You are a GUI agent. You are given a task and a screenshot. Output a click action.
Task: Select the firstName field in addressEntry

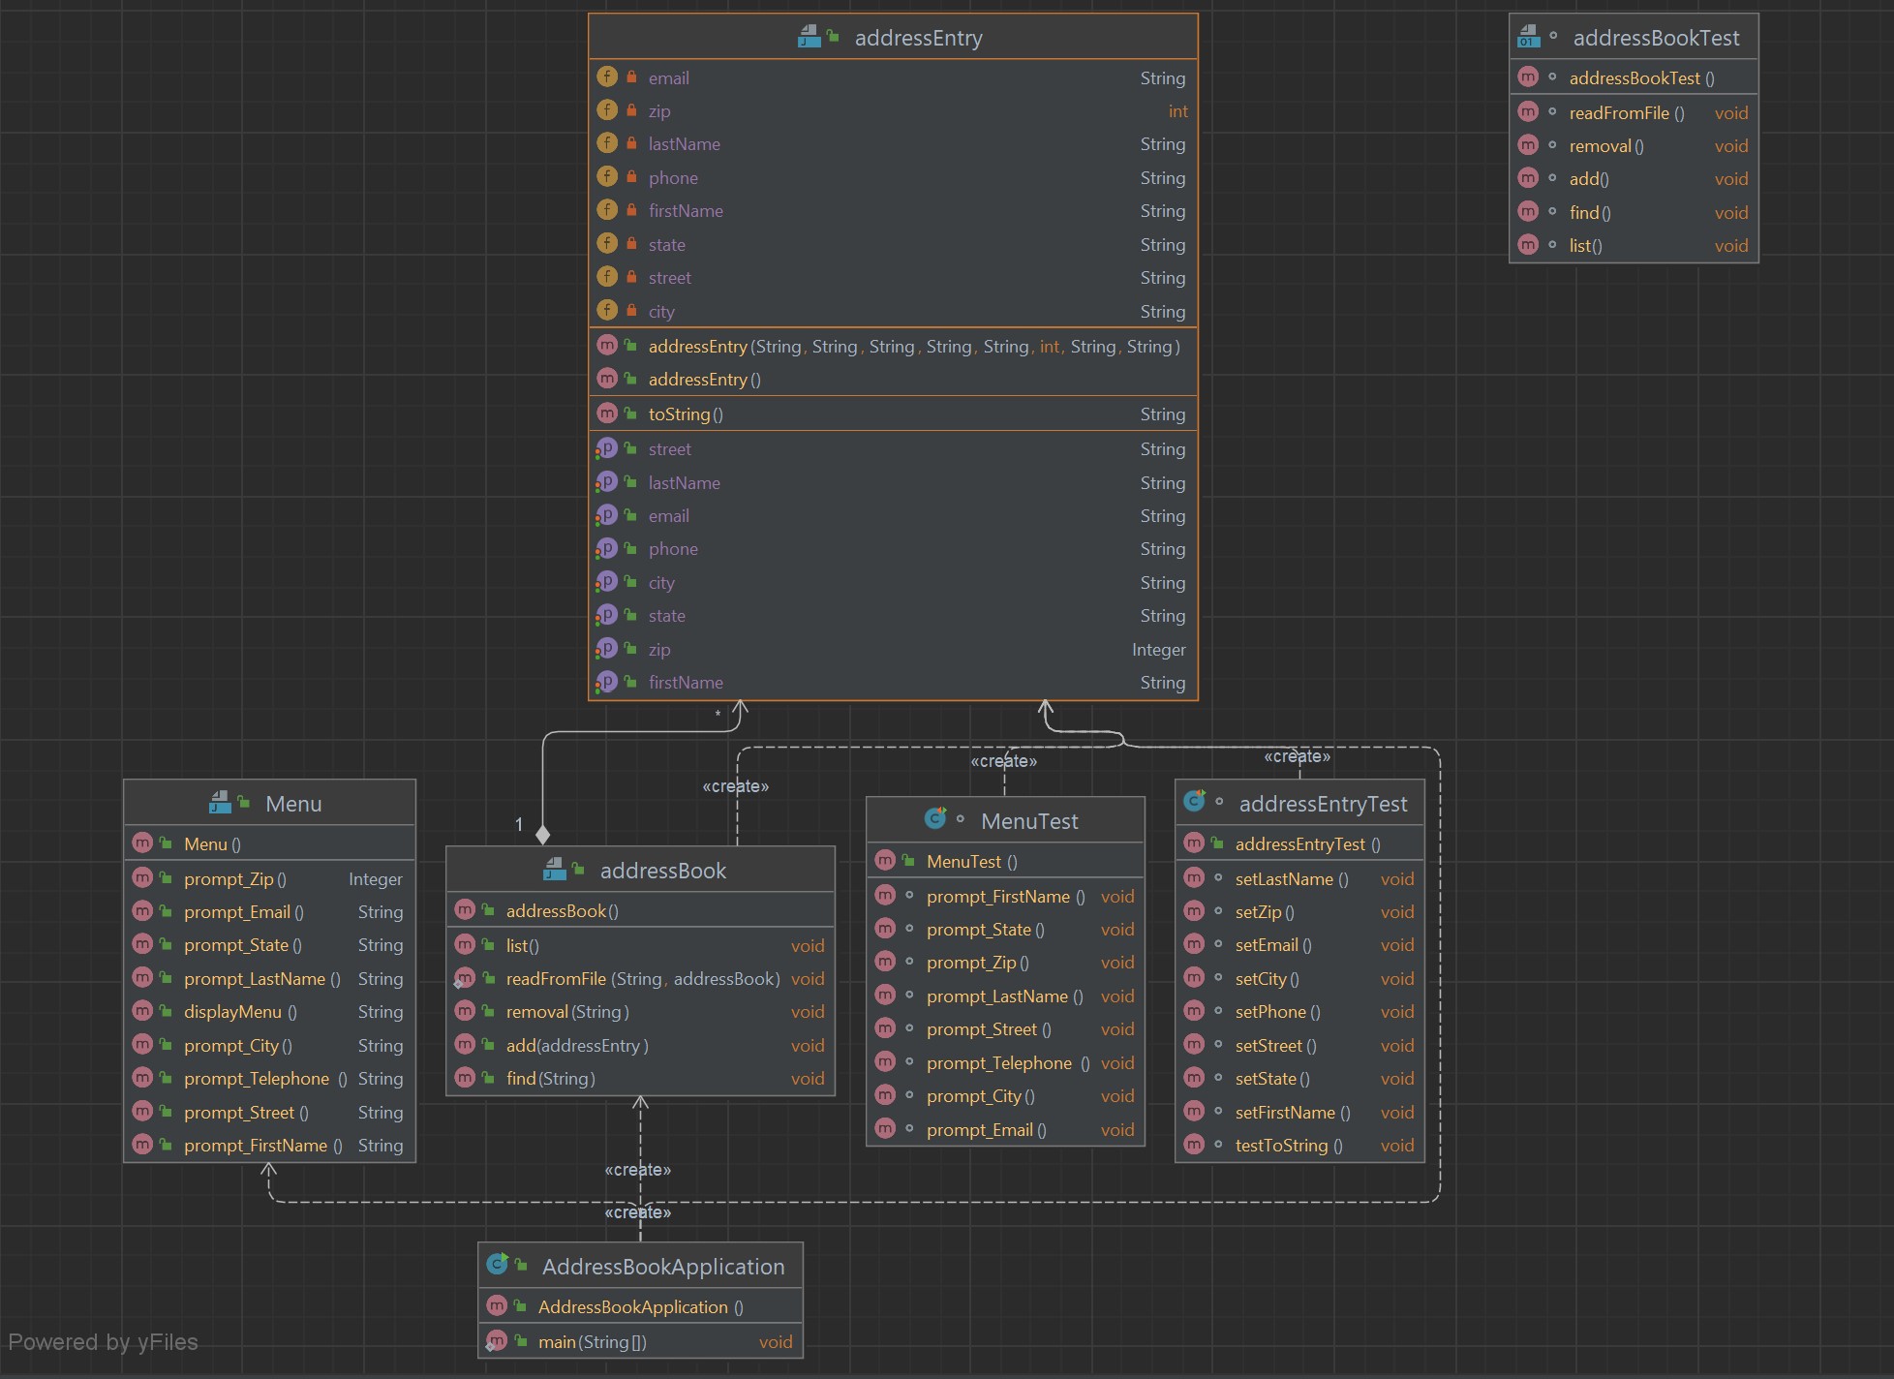coord(893,210)
